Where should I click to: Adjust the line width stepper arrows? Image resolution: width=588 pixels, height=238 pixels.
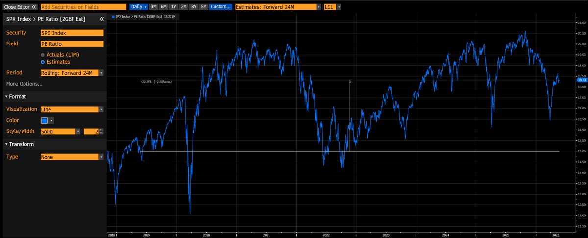pos(101,131)
